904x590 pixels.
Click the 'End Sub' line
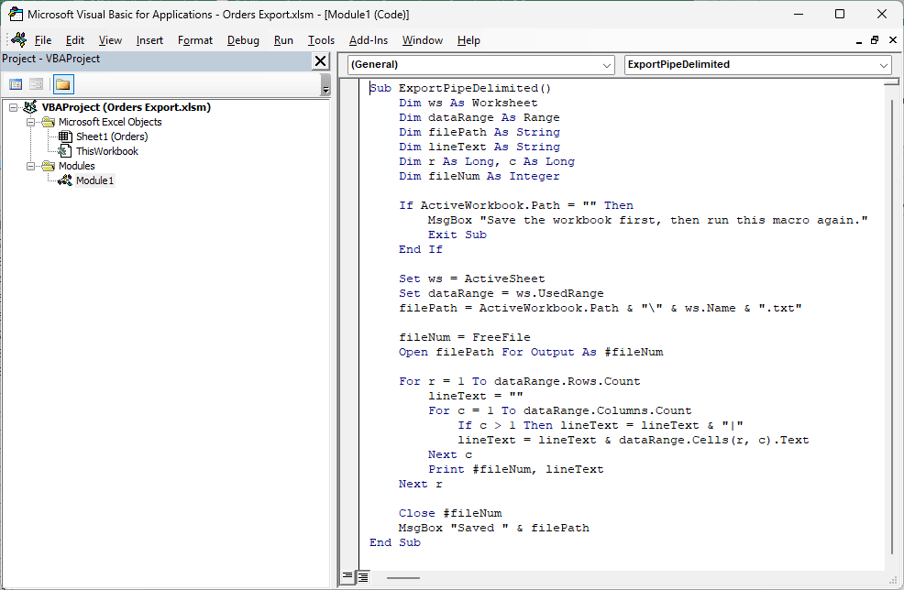(395, 542)
